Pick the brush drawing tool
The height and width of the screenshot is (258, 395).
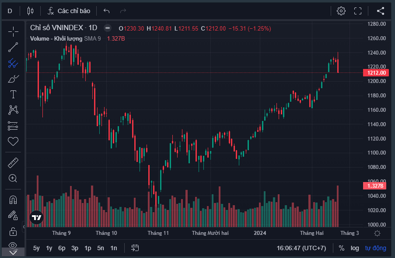click(13, 79)
